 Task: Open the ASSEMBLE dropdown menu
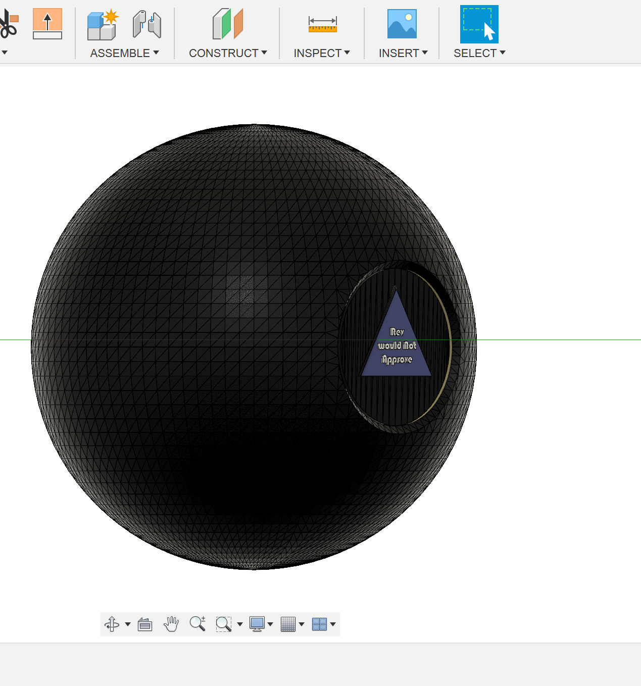(124, 53)
